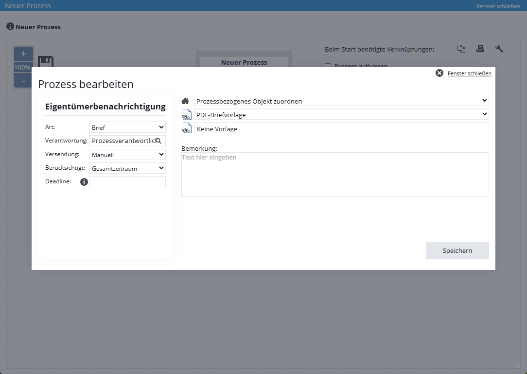Click the home icon beside object assignment
This screenshot has width=527, height=374.
pyautogui.click(x=185, y=101)
